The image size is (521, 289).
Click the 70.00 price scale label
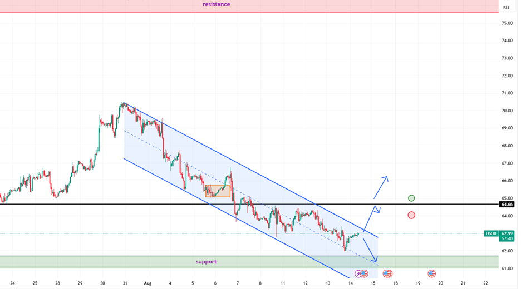(507, 111)
